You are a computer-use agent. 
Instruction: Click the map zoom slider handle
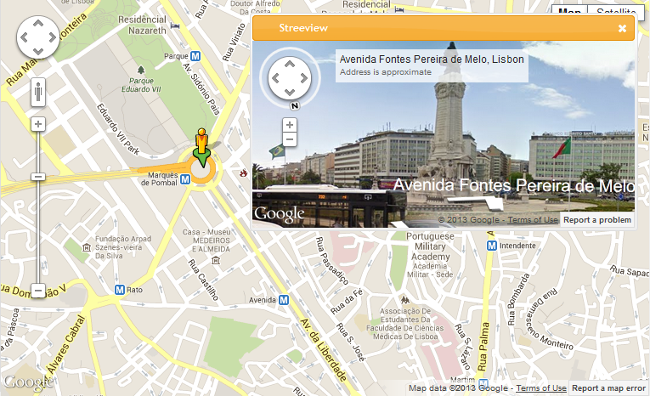(x=38, y=177)
